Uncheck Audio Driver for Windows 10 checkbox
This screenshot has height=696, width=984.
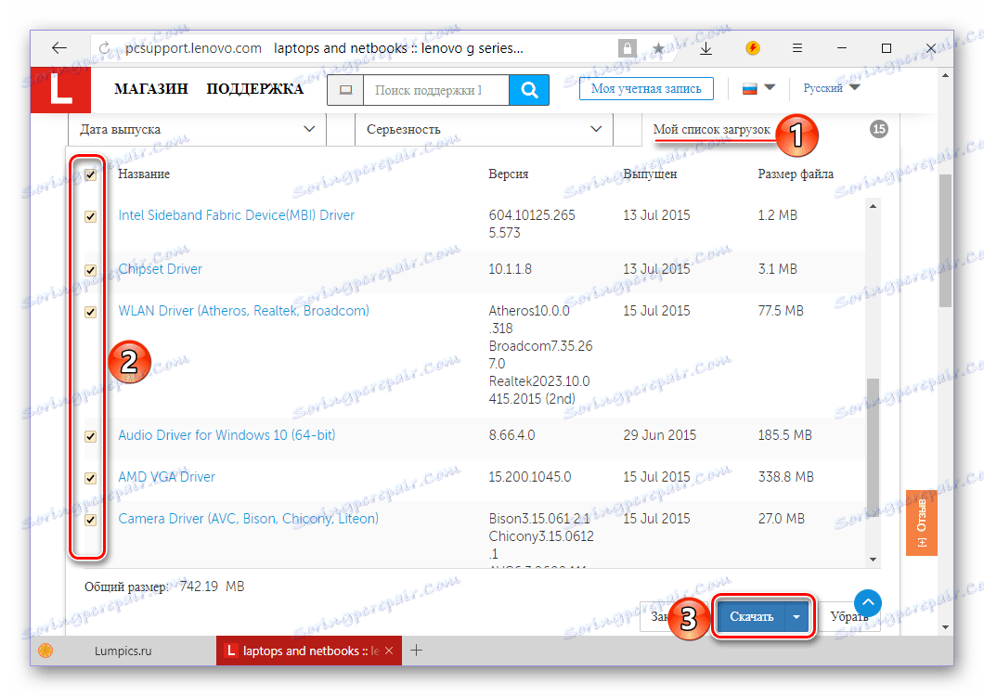coord(90,436)
